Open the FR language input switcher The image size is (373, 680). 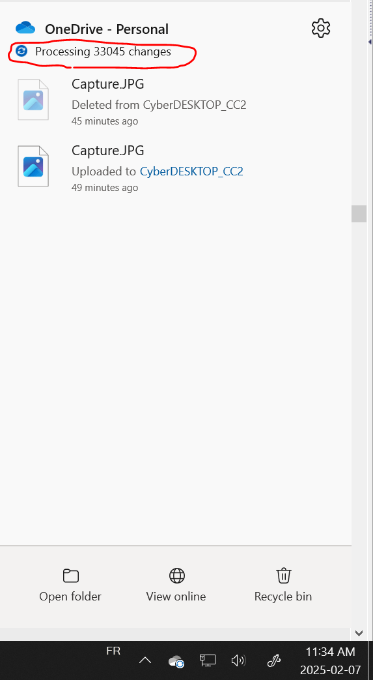tap(113, 651)
